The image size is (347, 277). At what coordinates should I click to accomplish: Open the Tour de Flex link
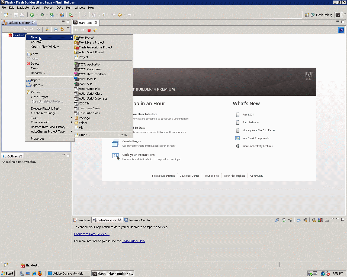pos(212,176)
